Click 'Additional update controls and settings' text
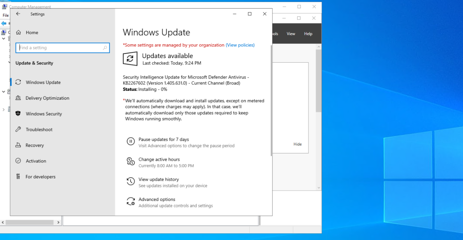The height and width of the screenshot is (240, 463). pos(176,206)
